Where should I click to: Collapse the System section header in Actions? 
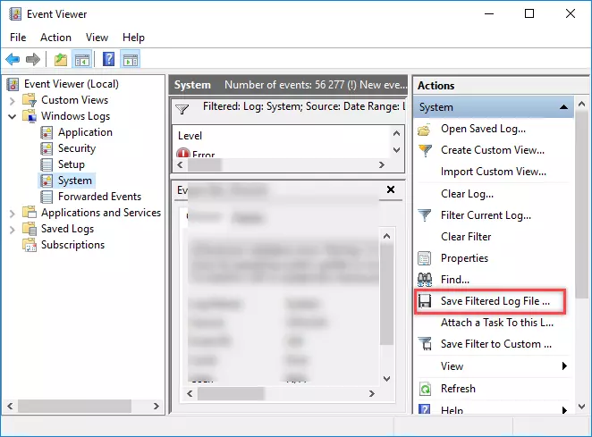click(x=563, y=107)
